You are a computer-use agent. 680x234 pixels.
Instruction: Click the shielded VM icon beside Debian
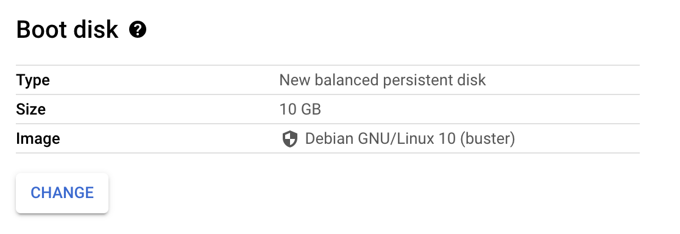pyautogui.click(x=289, y=139)
